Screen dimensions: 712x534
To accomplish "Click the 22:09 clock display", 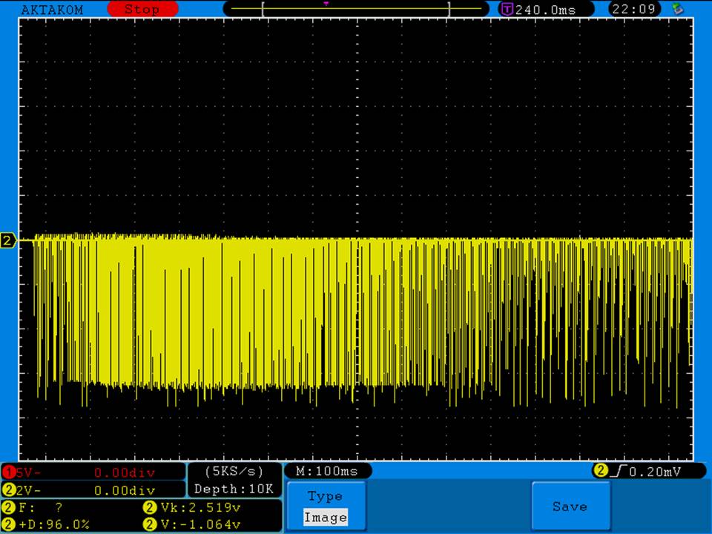I will [x=634, y=10].
